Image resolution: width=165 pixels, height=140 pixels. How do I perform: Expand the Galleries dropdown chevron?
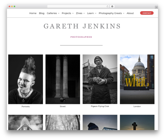(59, 13)
